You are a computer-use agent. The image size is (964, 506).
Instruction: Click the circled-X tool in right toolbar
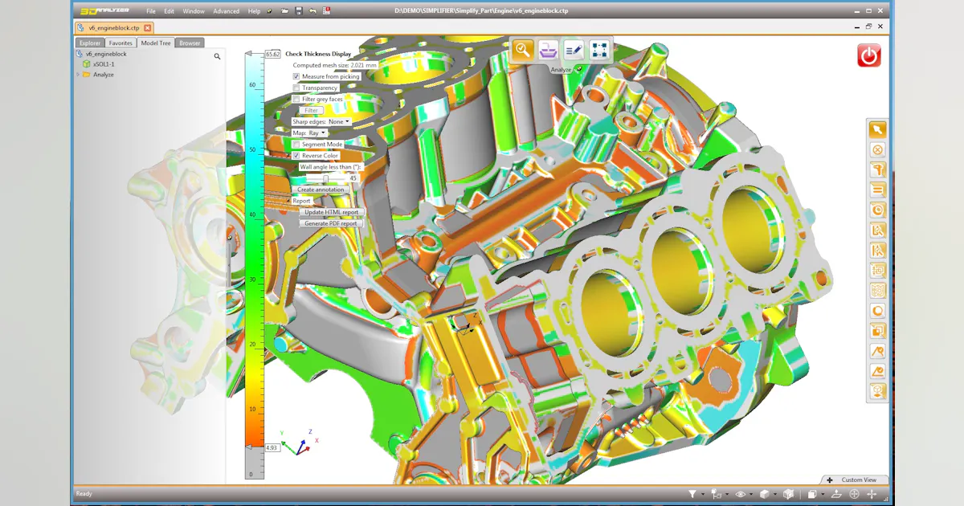[x=877, y=149]
